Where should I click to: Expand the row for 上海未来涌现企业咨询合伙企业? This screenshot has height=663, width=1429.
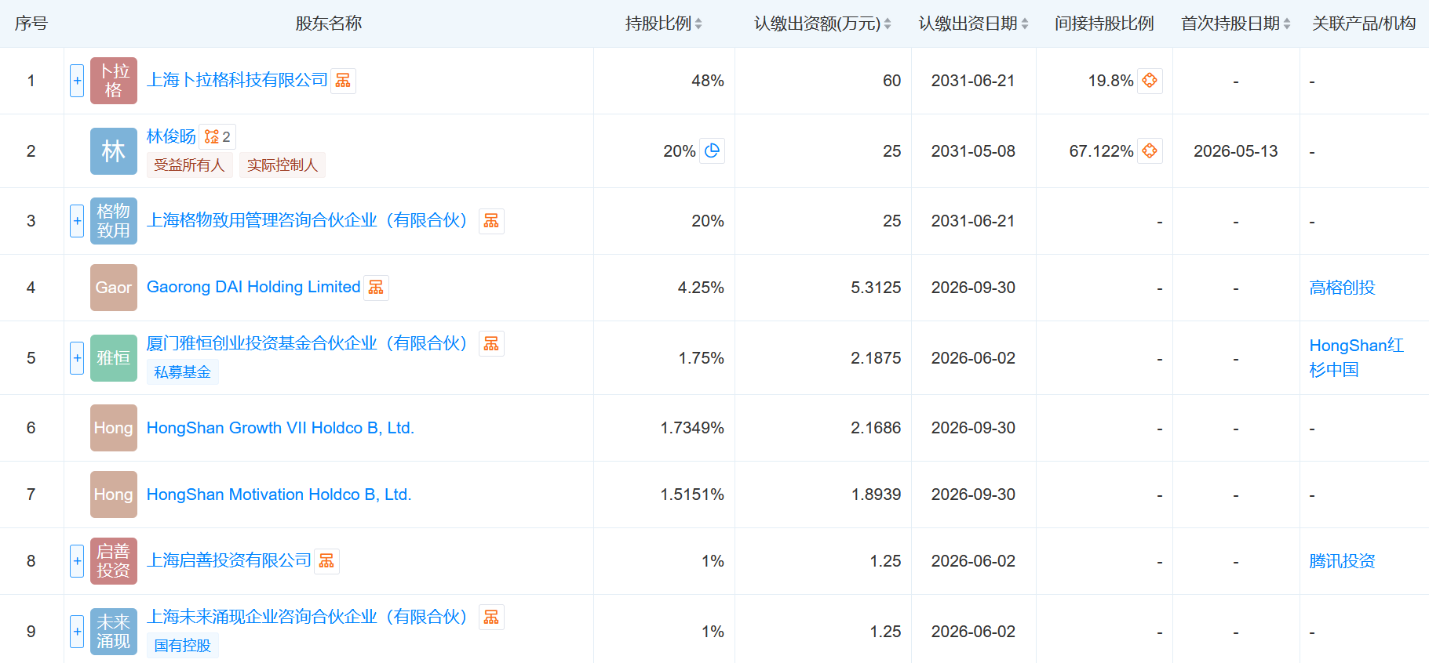(77, 632)
